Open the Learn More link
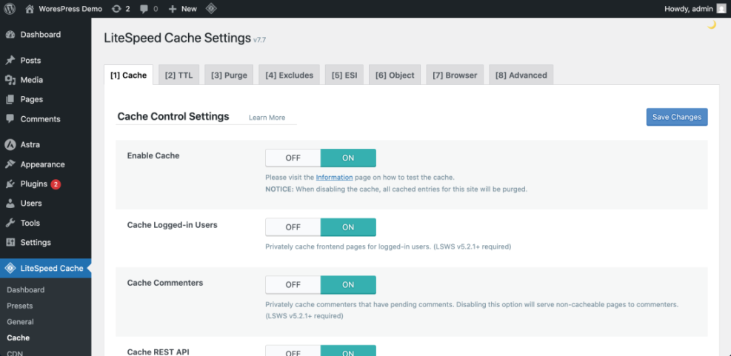 [267, 118]
